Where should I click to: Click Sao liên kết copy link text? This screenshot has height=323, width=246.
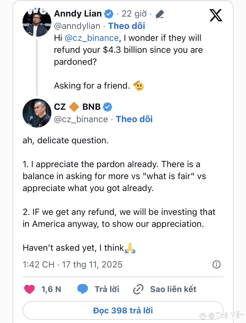point(173,289)
